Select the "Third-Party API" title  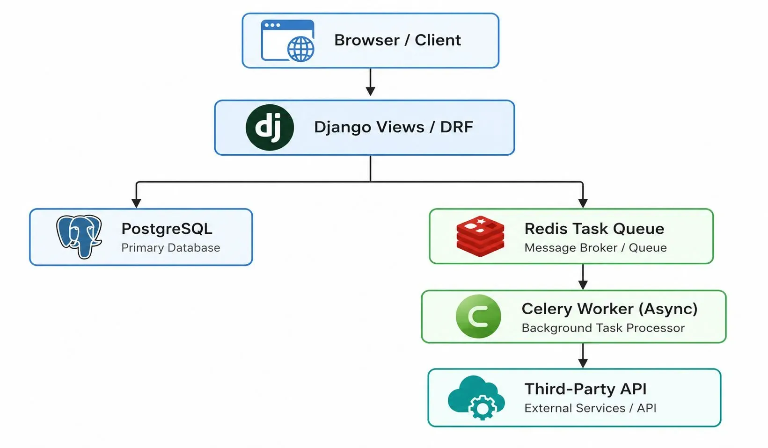click(585, 389)
